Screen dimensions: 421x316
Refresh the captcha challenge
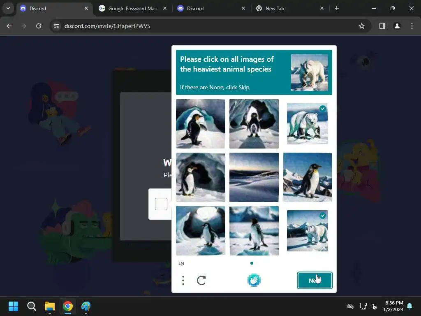(201, 280)
